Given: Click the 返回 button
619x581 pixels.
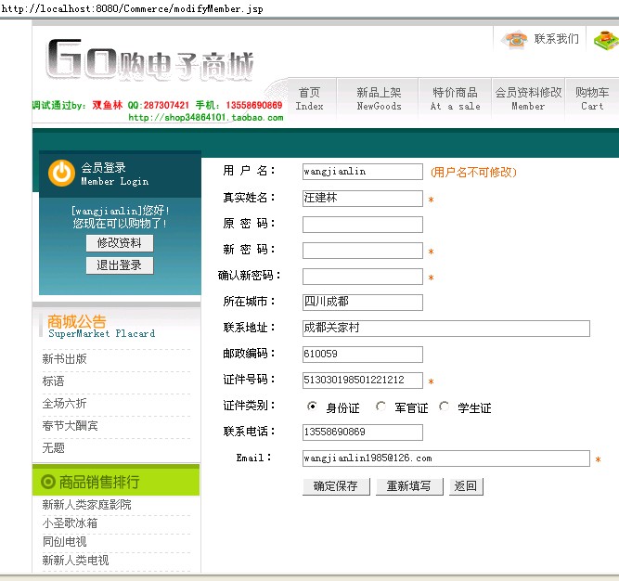Looking at the screenshot, I should [466, 486].
